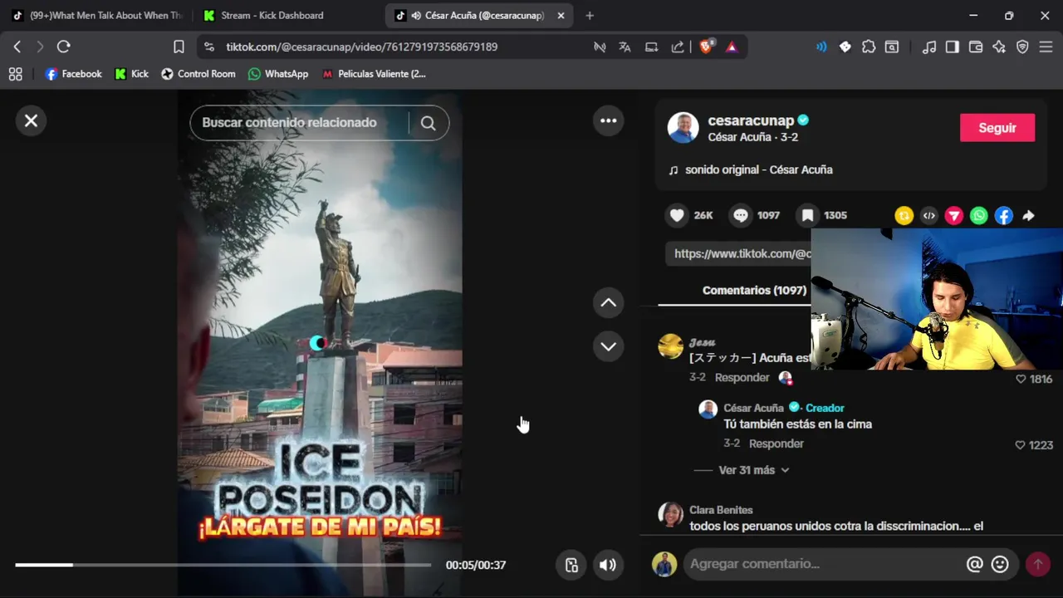Go back with the browser back arrow
This screenshot has width=1063, height=598.
tap(17, 47)
